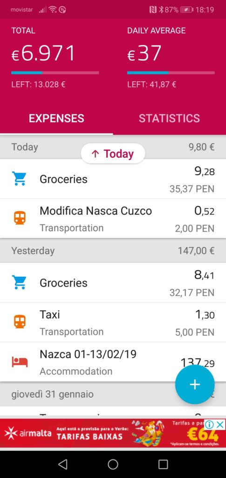
Task: Tap the train icon beside Taxi
Action: pyautogui.click(x=20, y=322)
